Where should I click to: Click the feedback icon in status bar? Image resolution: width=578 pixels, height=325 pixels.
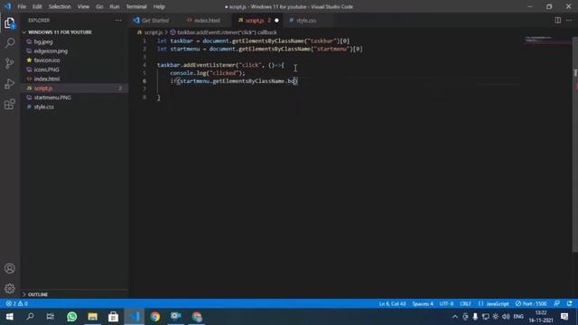click(557, 303)
